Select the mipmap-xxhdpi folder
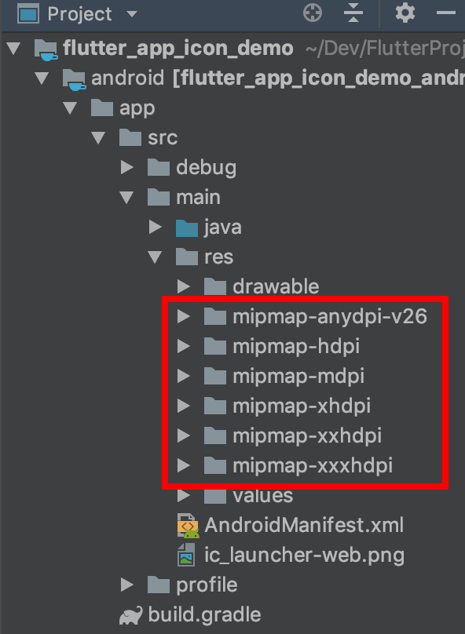Viewport: 465px width, 634px height. coord(307,436)
